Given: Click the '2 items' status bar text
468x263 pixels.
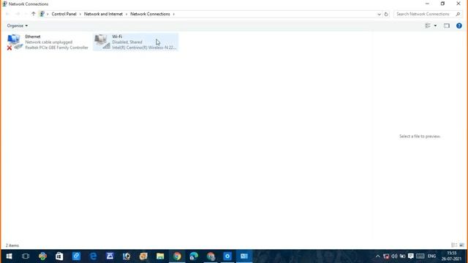Looking at the screenshot, I should coord(12,245).
